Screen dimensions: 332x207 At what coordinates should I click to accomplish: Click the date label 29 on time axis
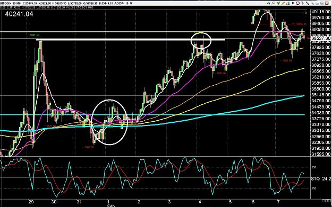click(31, 202)
